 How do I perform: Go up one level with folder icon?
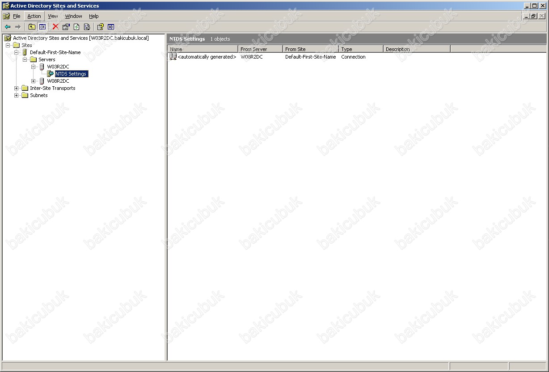(x=32, y=27)
